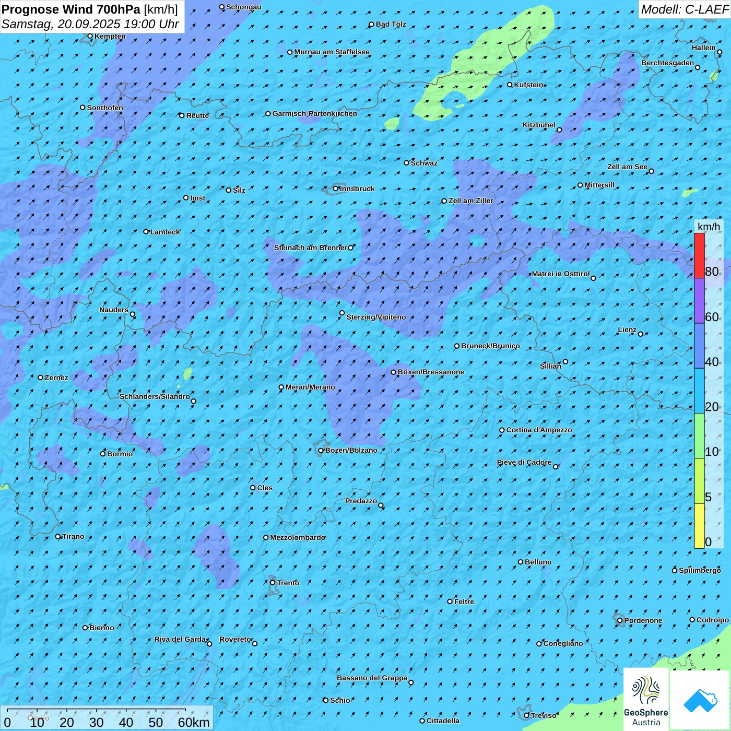Click the Innsbruck city marker
This screenshot has width=731, height=731.
click(x=336, y=188)
